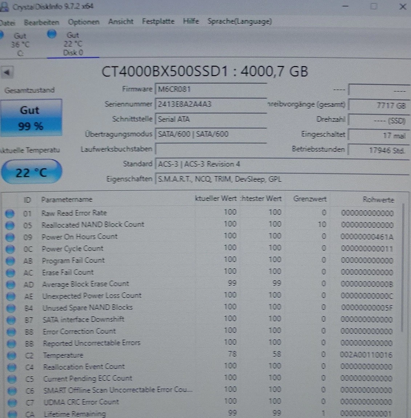Select the Raw Read Error Rate parameter name
Screen dimensions: 411x418
click(x=74, y=213)
